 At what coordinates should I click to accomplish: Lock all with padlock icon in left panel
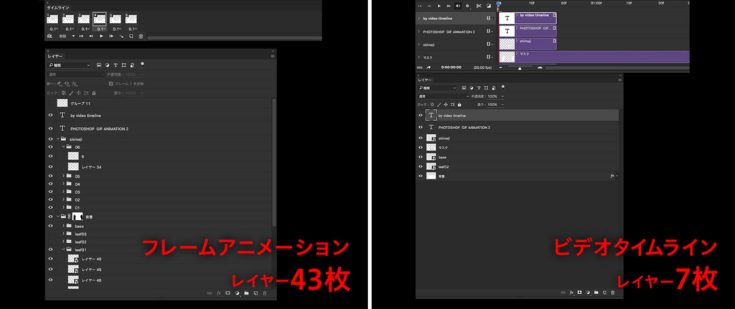(94, 93)
